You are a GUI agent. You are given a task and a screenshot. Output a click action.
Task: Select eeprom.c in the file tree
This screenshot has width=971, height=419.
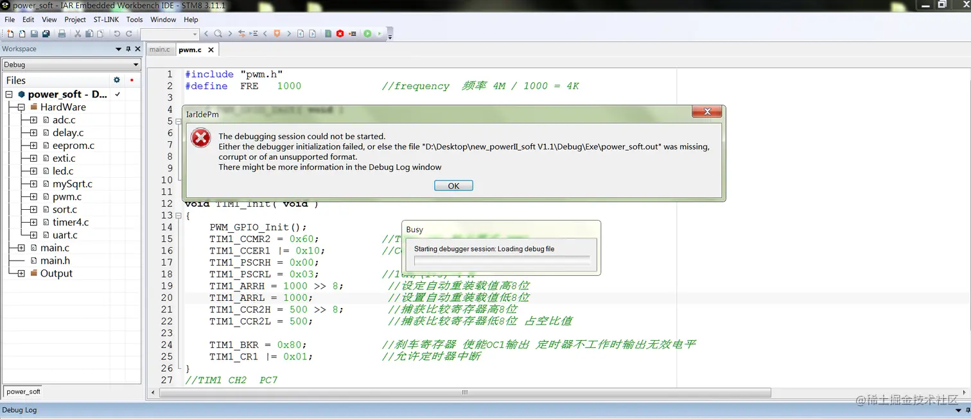tap(73, 146)
